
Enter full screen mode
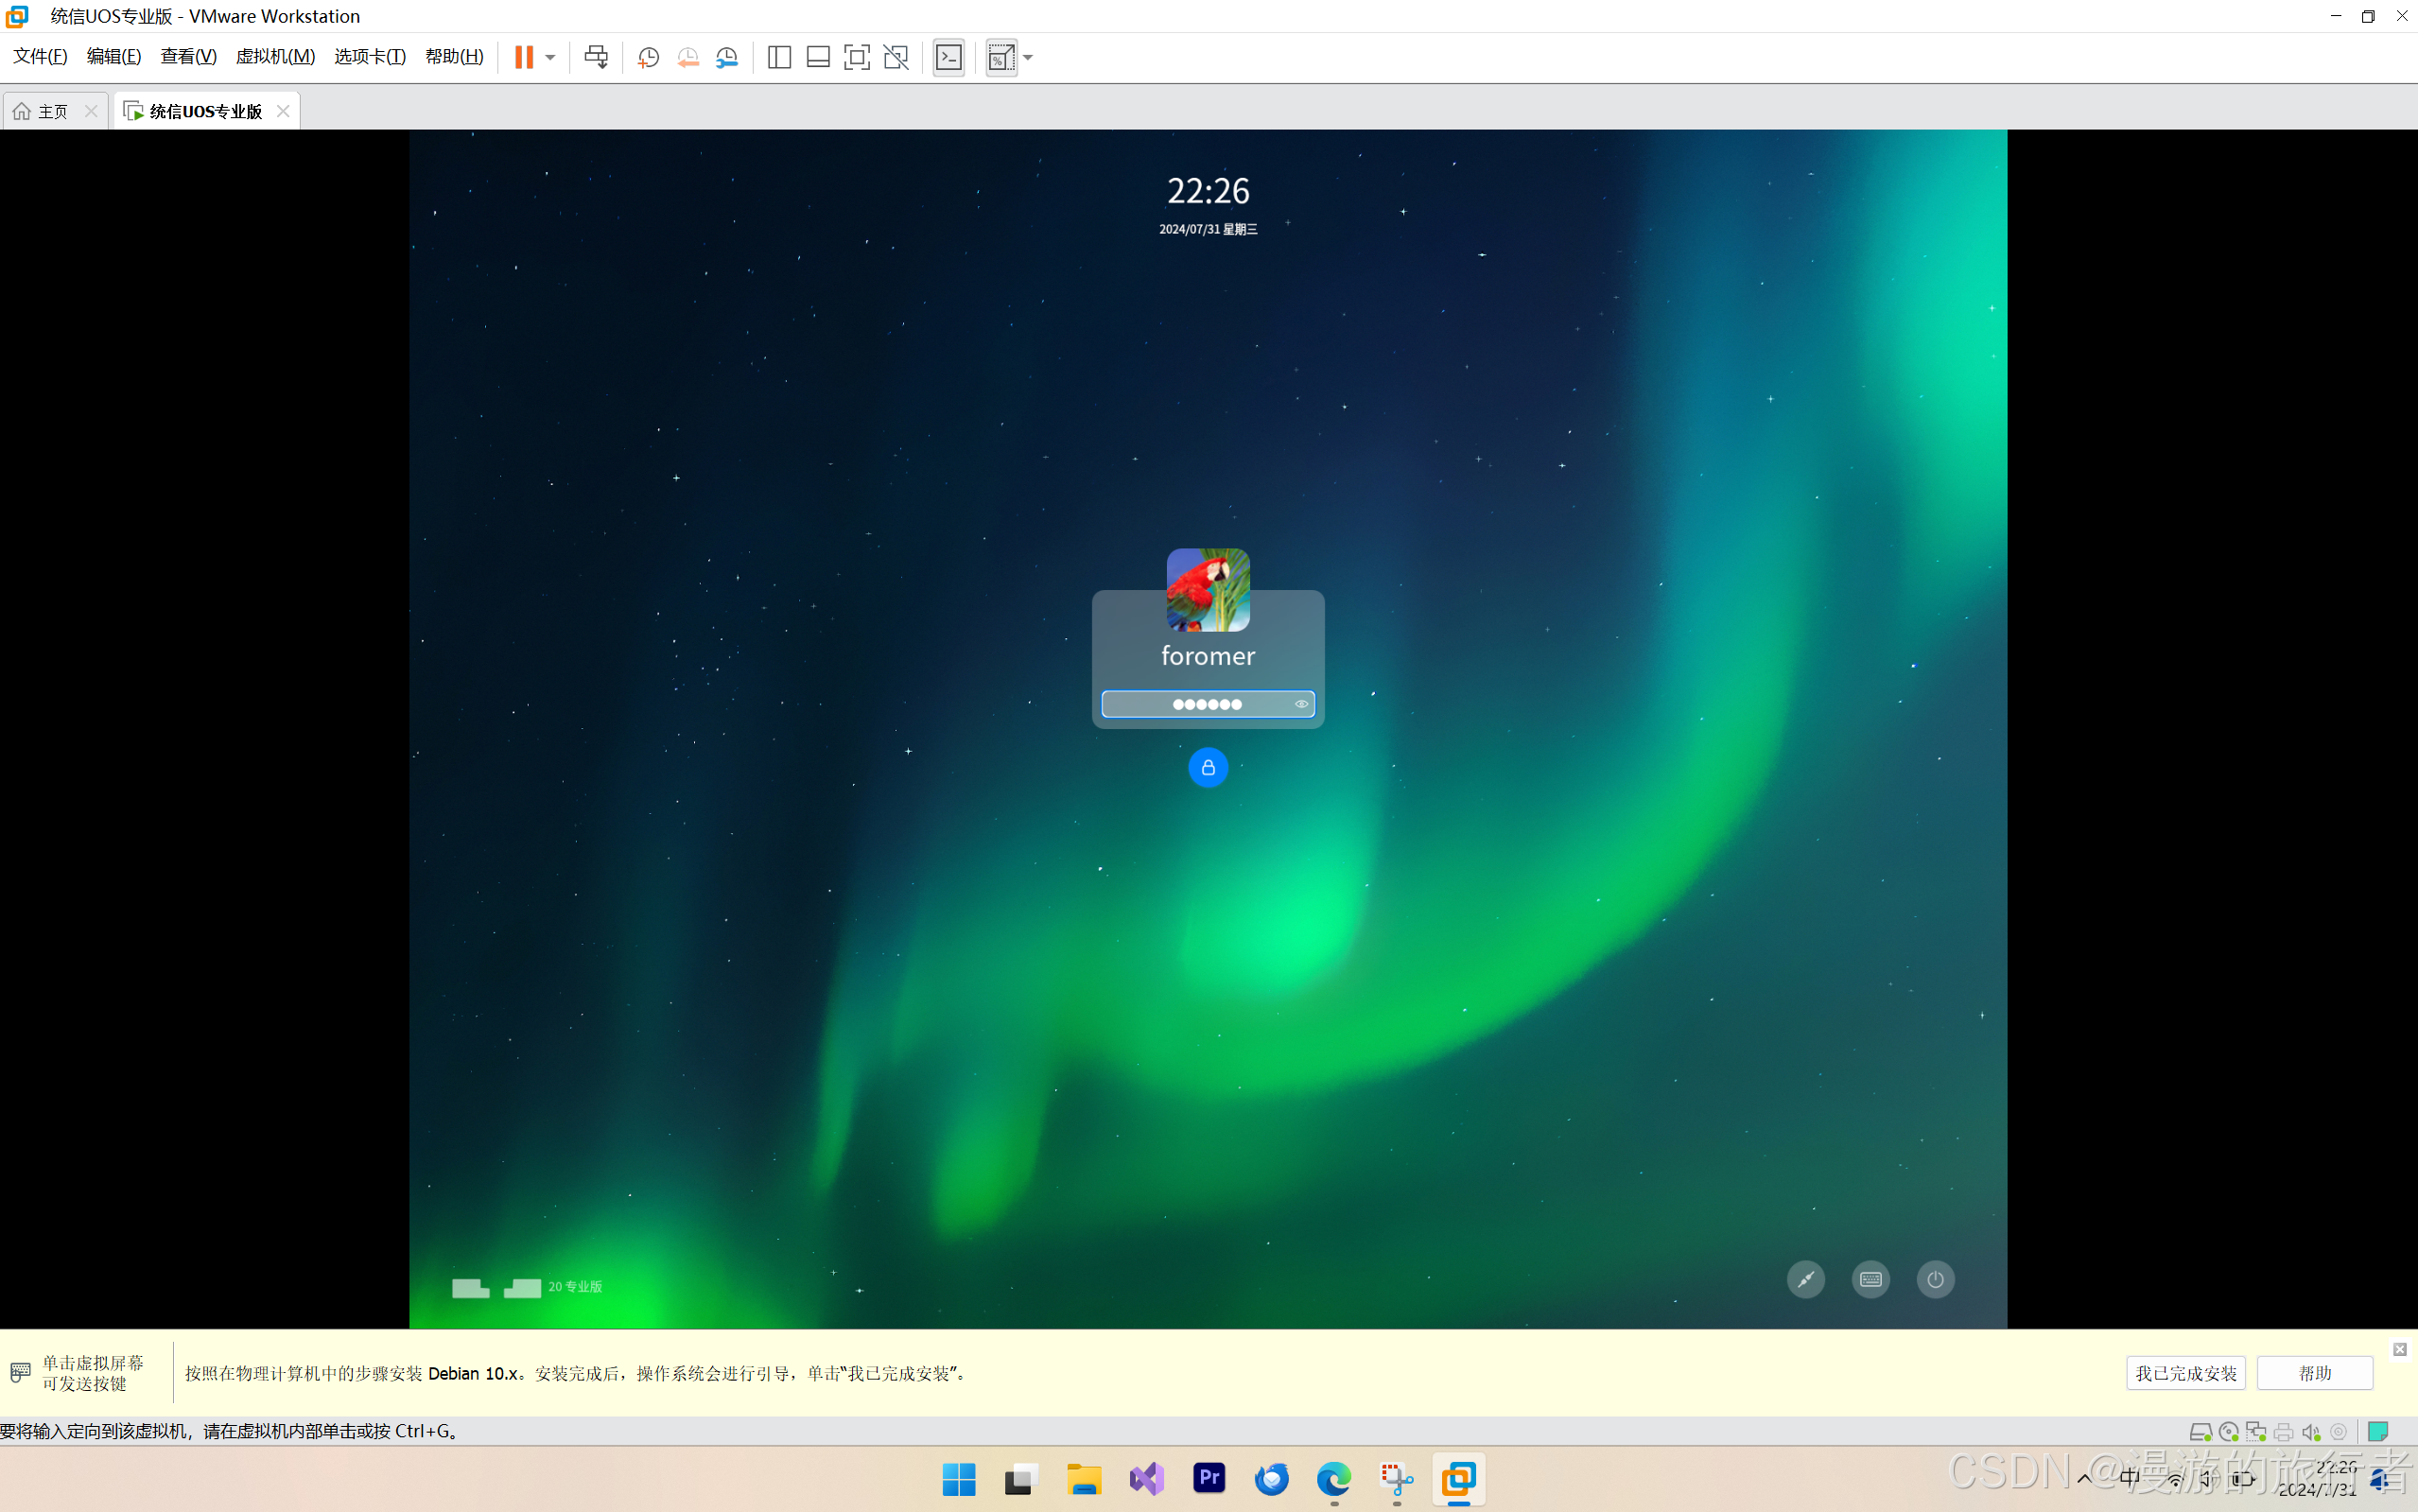pyautogui.click(x=857, y=57)
